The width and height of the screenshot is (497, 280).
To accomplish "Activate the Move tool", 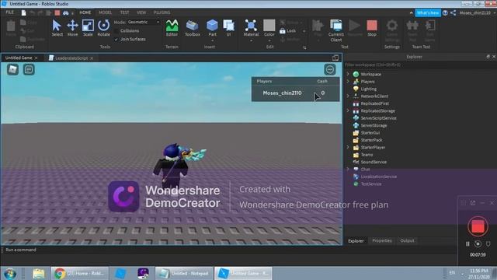I will pos(72,28).
